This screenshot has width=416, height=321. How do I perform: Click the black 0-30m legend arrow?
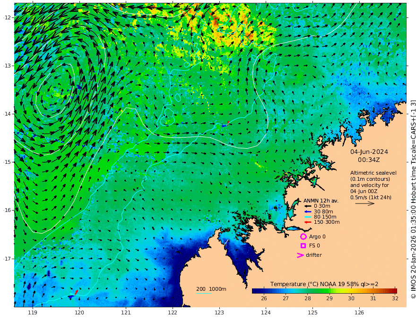(307, 206)
